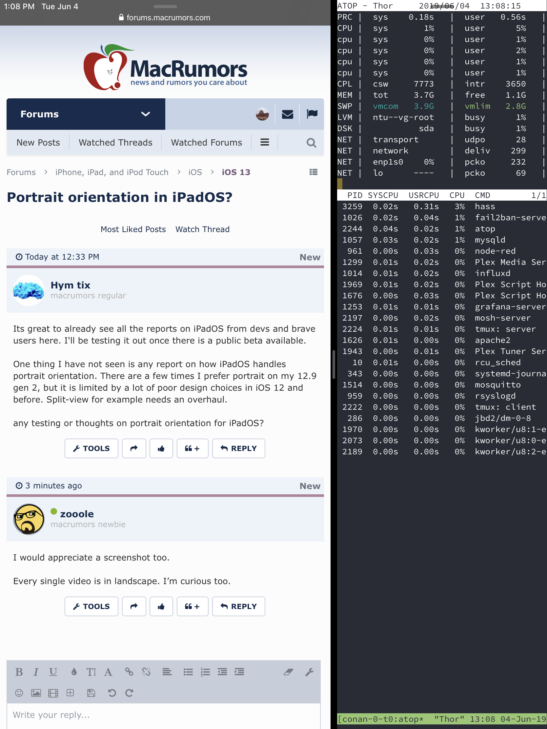Open user avatar account menu
This screenshot has height=729, width=547.
tap(262, 114)
